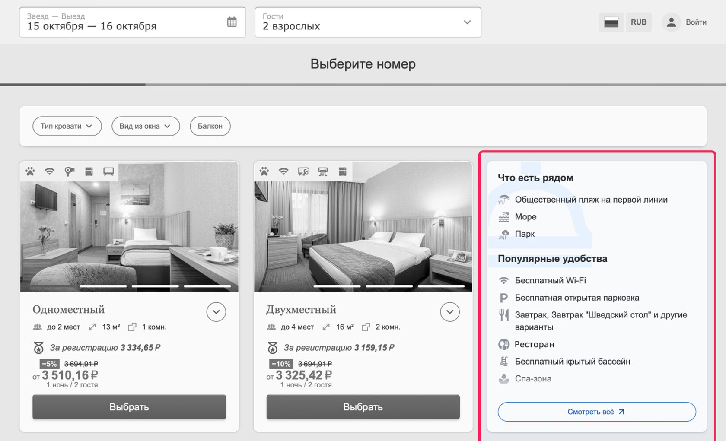Click the fridge icon on the Одноместный room
The image size is (726, 441).
tap(89, 171)
